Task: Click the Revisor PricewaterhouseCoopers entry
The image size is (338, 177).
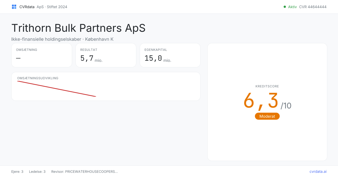Action: click(84, 171)
